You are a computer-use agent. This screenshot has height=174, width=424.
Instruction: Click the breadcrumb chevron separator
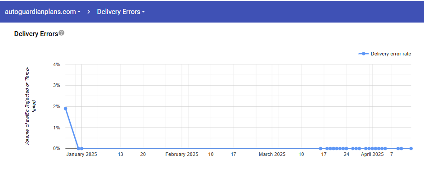[x=89, y=12]
